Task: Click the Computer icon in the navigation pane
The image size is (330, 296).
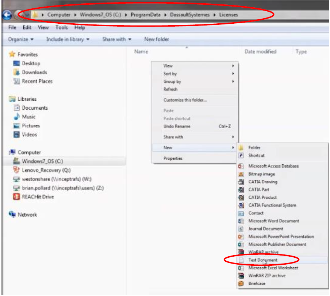Action: [12, 152]
